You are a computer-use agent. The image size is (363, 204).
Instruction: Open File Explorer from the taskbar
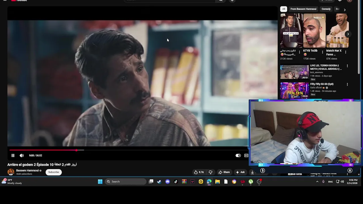[218, 182]
